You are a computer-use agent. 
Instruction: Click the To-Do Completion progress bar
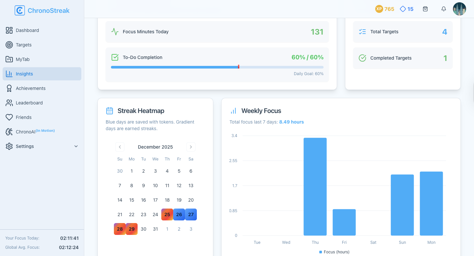tap(217, 67)
